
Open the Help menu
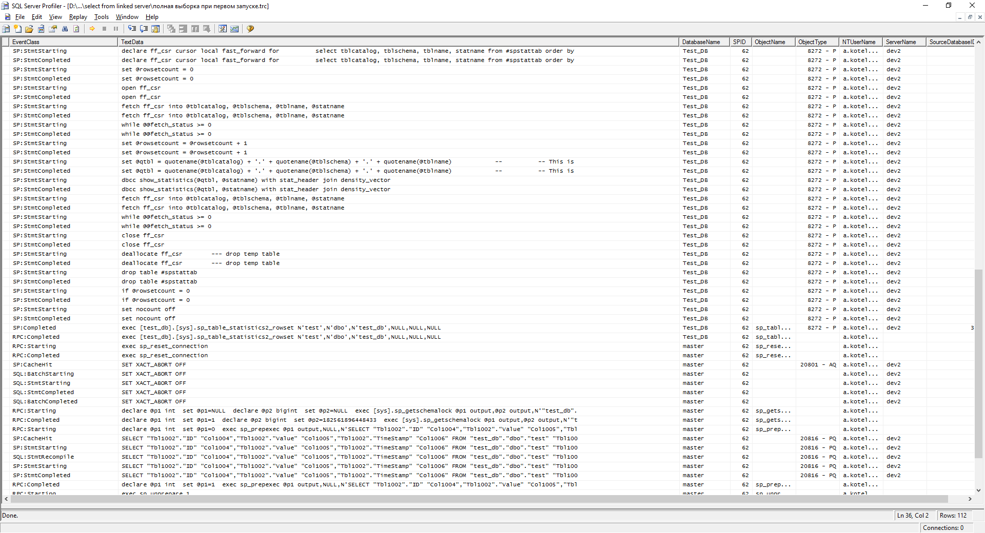coord(152,17)
